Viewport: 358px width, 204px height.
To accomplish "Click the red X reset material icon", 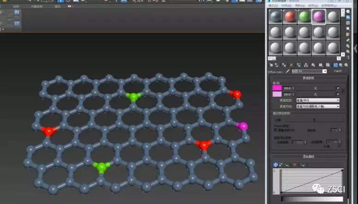I will 291,65.
